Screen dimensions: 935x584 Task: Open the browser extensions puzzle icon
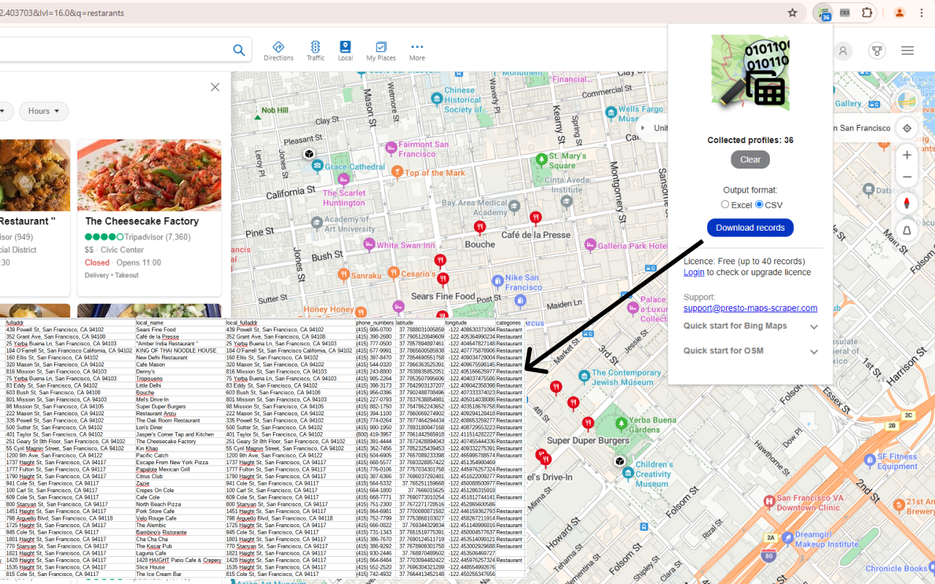pos(867,12)
